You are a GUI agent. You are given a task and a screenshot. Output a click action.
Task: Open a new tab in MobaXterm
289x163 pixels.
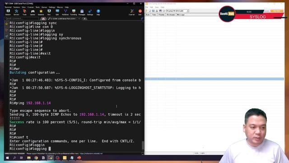click(84, 19)
